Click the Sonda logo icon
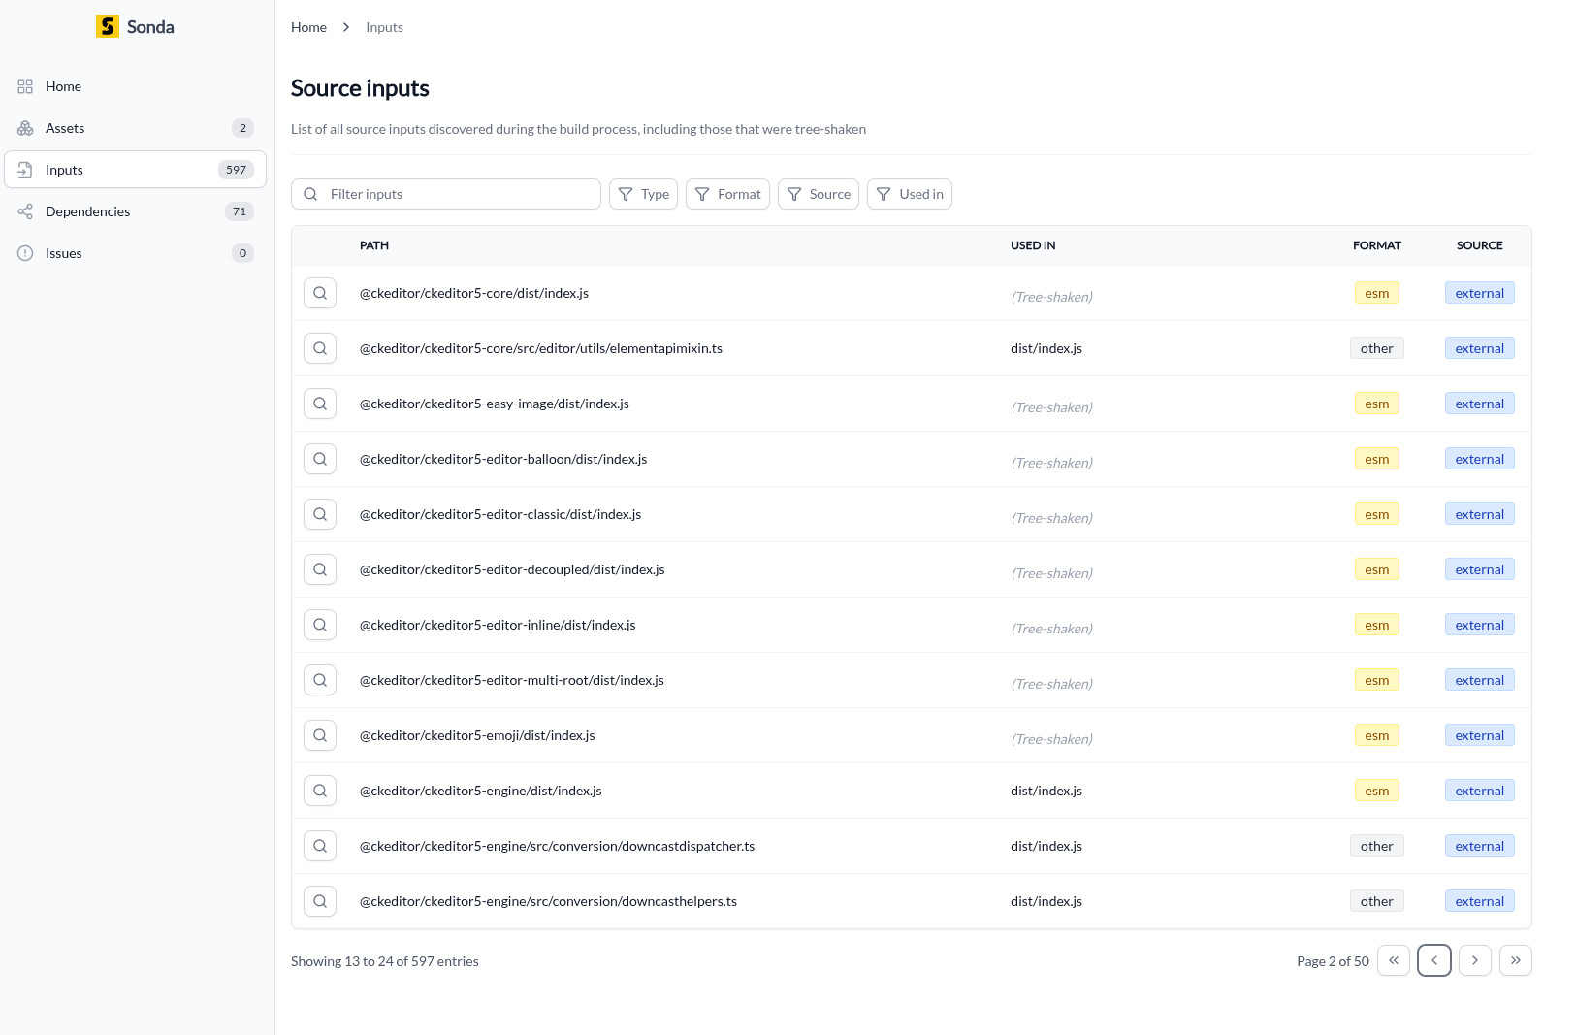This screenshot has height=1035, width=1576. click(108, 26)
